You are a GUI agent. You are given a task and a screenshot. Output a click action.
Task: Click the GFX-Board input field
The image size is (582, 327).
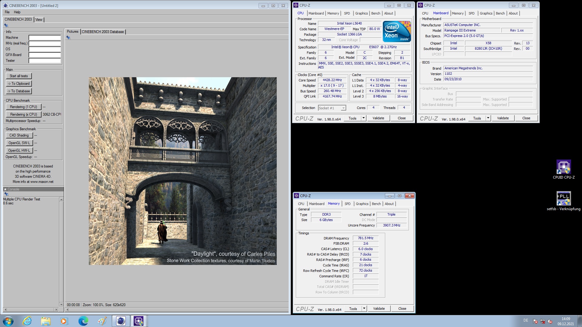click(x=45, y=55)
